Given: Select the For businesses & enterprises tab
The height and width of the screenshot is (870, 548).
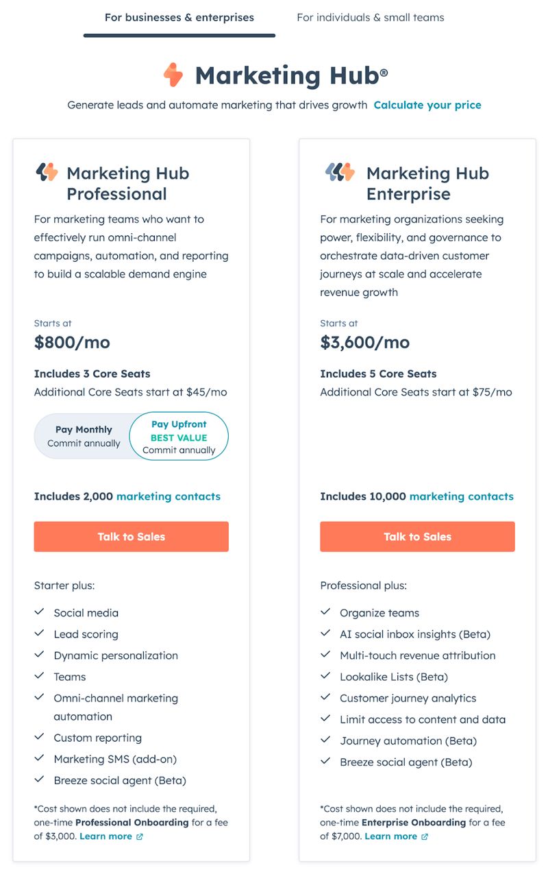Looking at the screenshot, I should point(179,17).
